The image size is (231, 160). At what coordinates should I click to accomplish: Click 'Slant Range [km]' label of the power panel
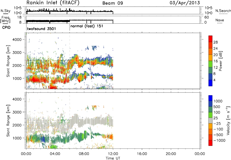tap(8, 61)
